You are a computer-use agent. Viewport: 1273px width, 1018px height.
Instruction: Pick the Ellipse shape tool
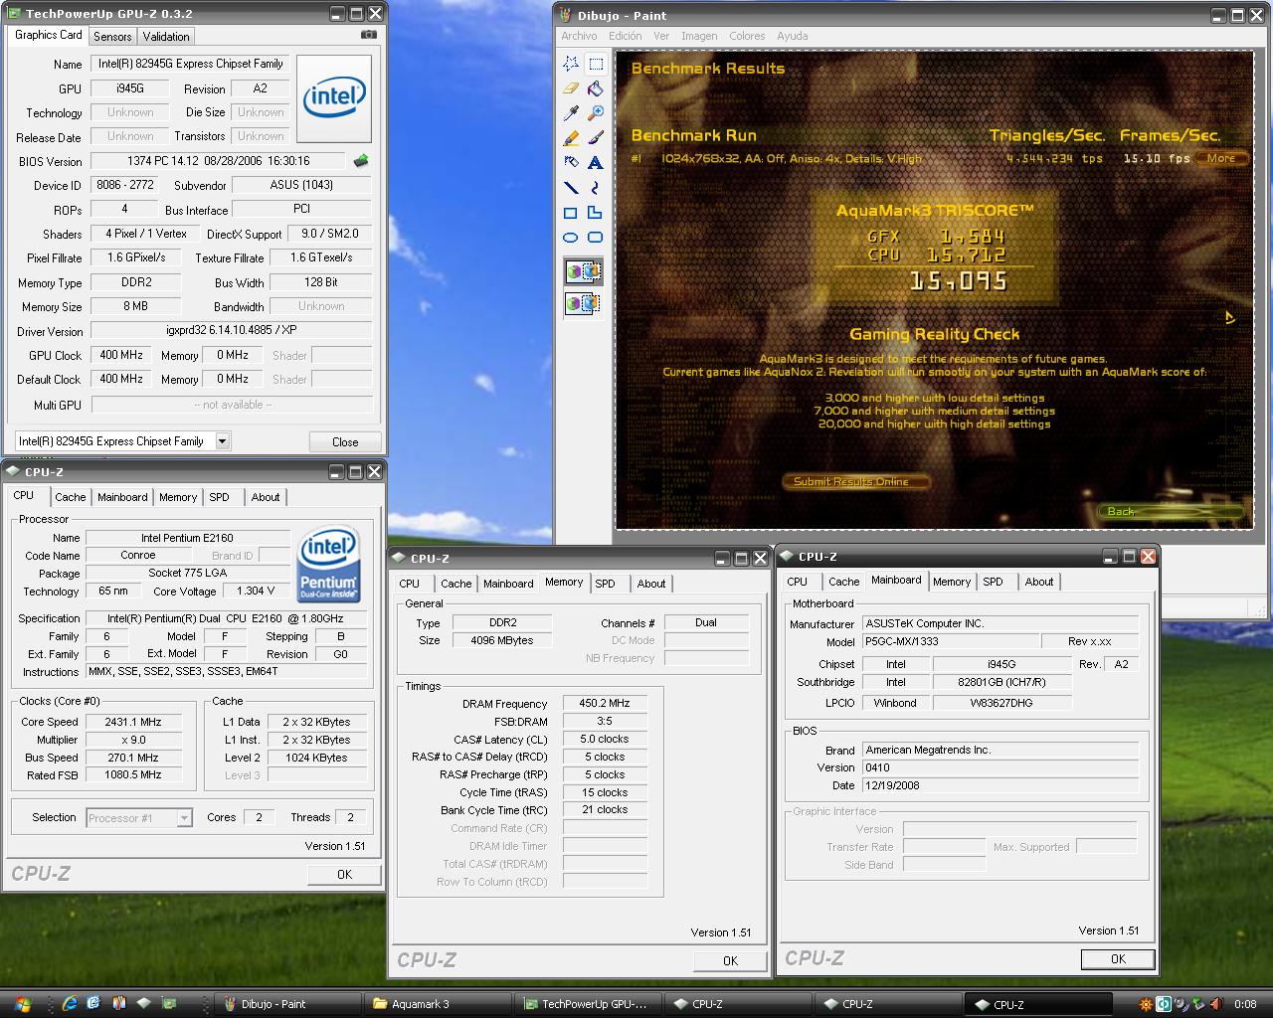571,237
